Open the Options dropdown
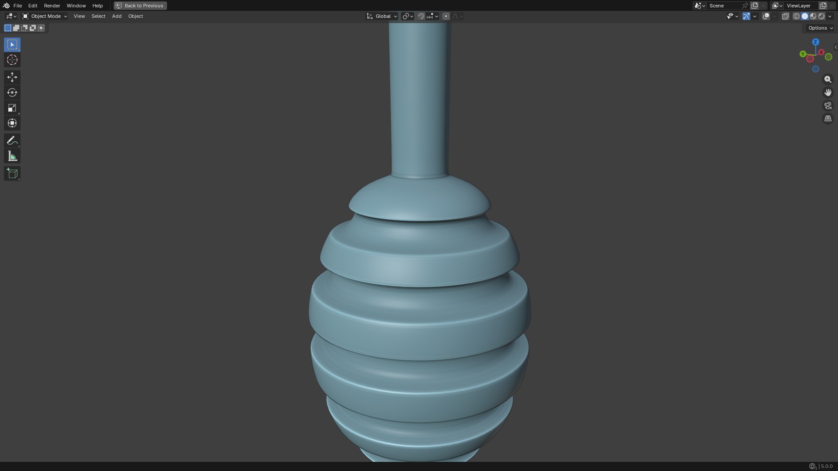The height and width of the screenshot is (471, 838). point(821,28)
